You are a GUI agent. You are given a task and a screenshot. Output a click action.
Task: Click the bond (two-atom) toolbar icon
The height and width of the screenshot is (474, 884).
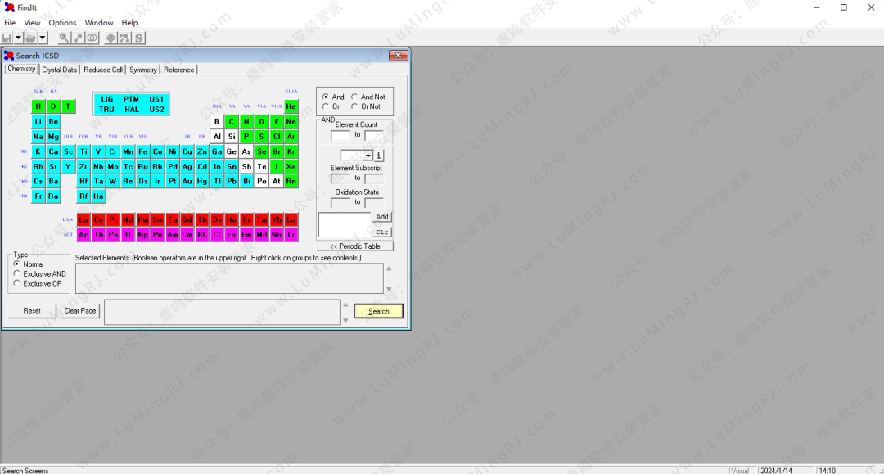(x=78, y=38)
